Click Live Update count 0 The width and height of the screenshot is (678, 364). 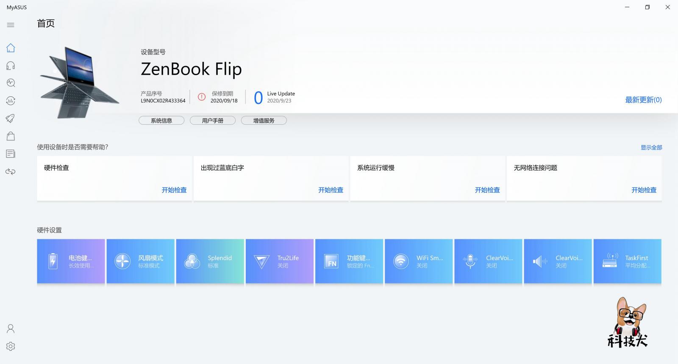[x=258, y=98]
